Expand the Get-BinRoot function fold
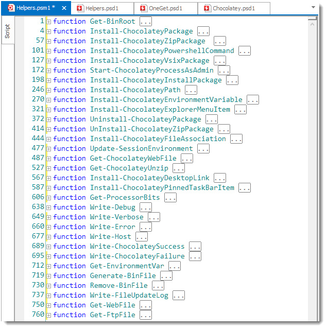 pos(49,22)
